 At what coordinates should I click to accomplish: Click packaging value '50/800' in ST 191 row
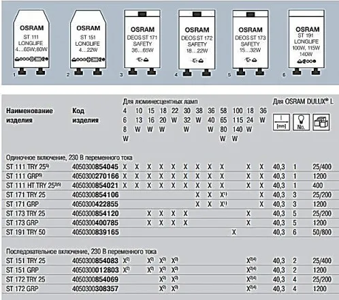(x=322, y=232)
